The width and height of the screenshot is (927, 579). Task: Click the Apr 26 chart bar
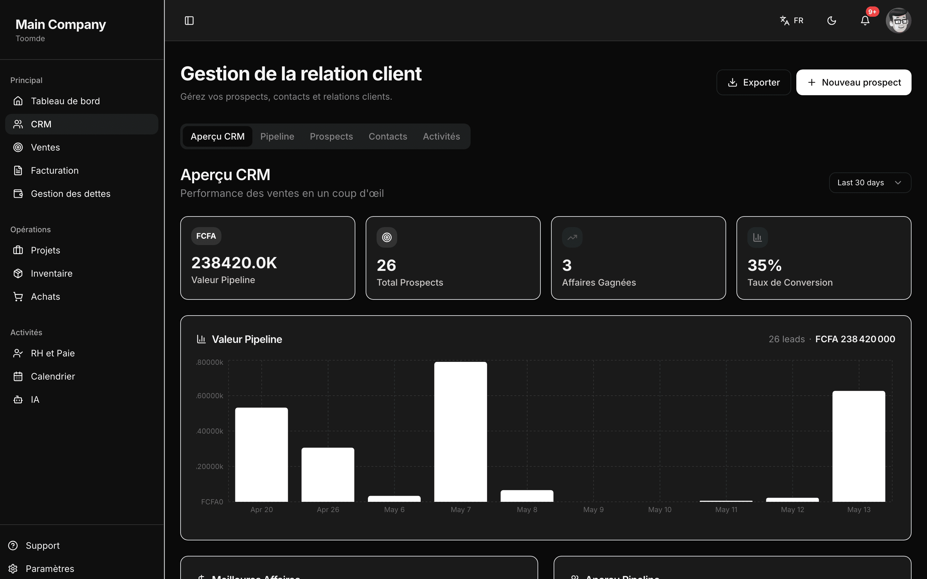coord(328,474)
